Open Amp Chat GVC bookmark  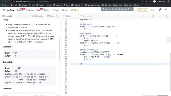77,5
